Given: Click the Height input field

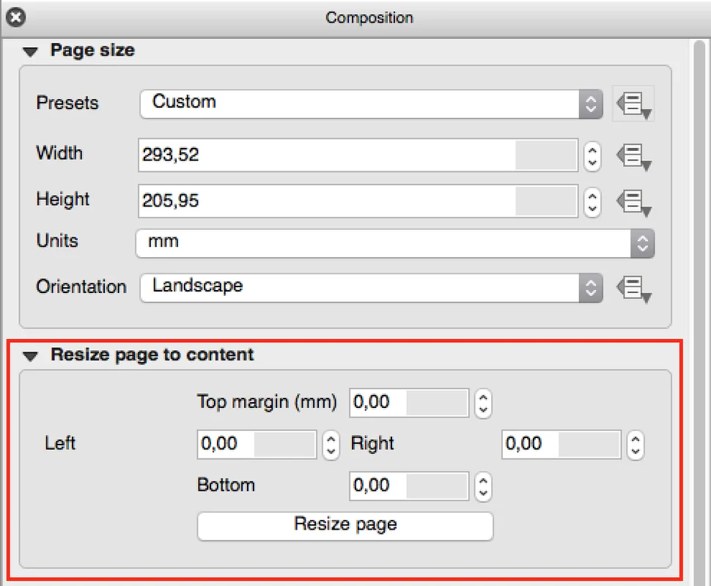Looking at the screenshot, I should point(326,201).
